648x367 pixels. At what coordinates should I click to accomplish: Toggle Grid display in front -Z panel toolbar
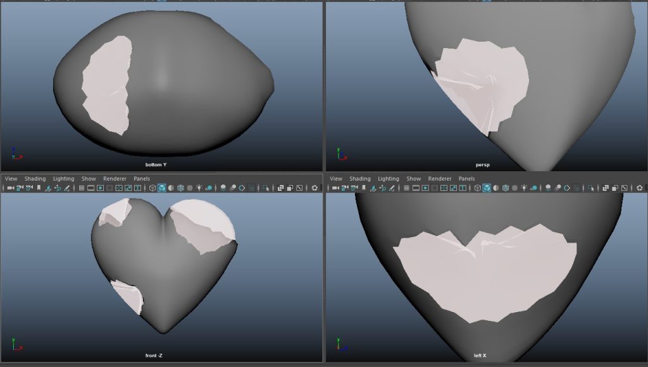(82, 188)
